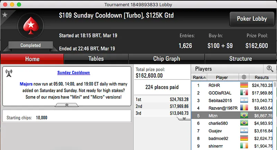Sort players by Rank column

199,77
